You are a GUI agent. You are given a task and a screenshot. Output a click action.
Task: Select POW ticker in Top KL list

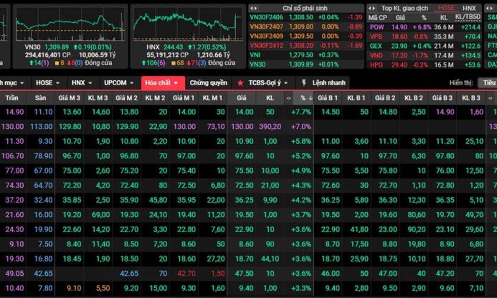(x=377, y=27)
